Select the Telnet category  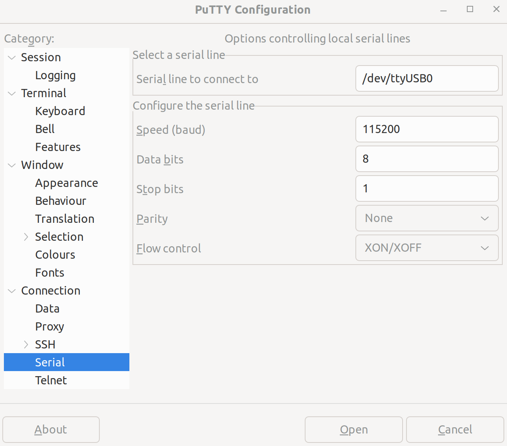pos(51,380)
